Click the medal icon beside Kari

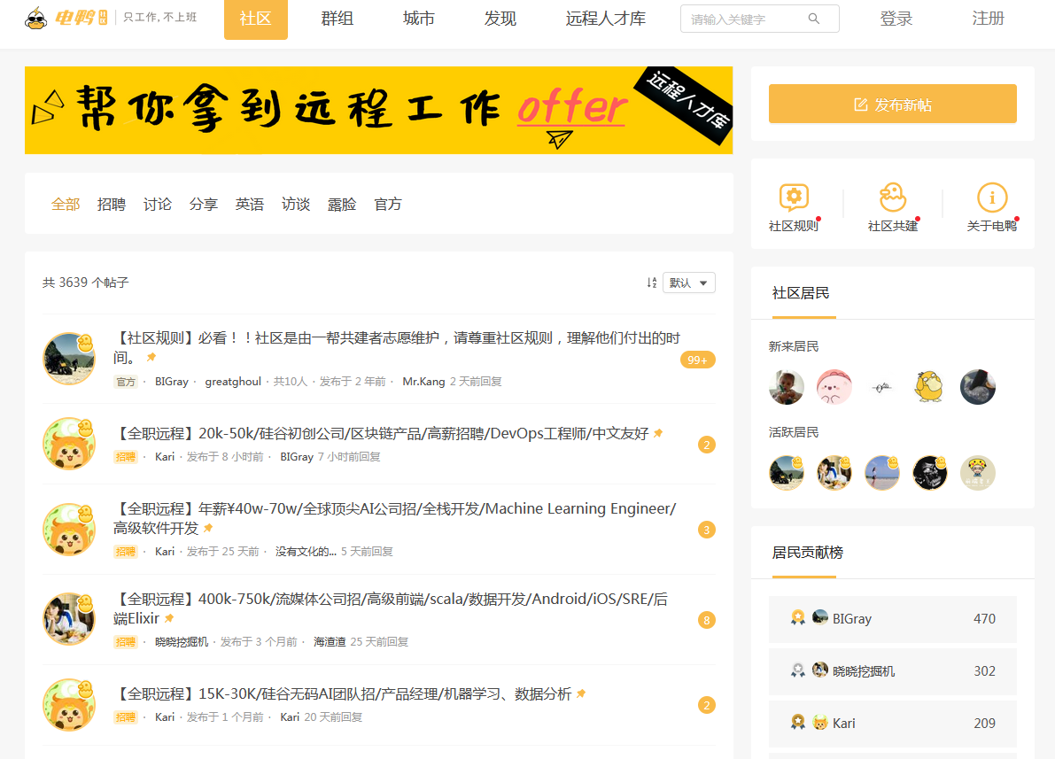(x=798, y=722)
